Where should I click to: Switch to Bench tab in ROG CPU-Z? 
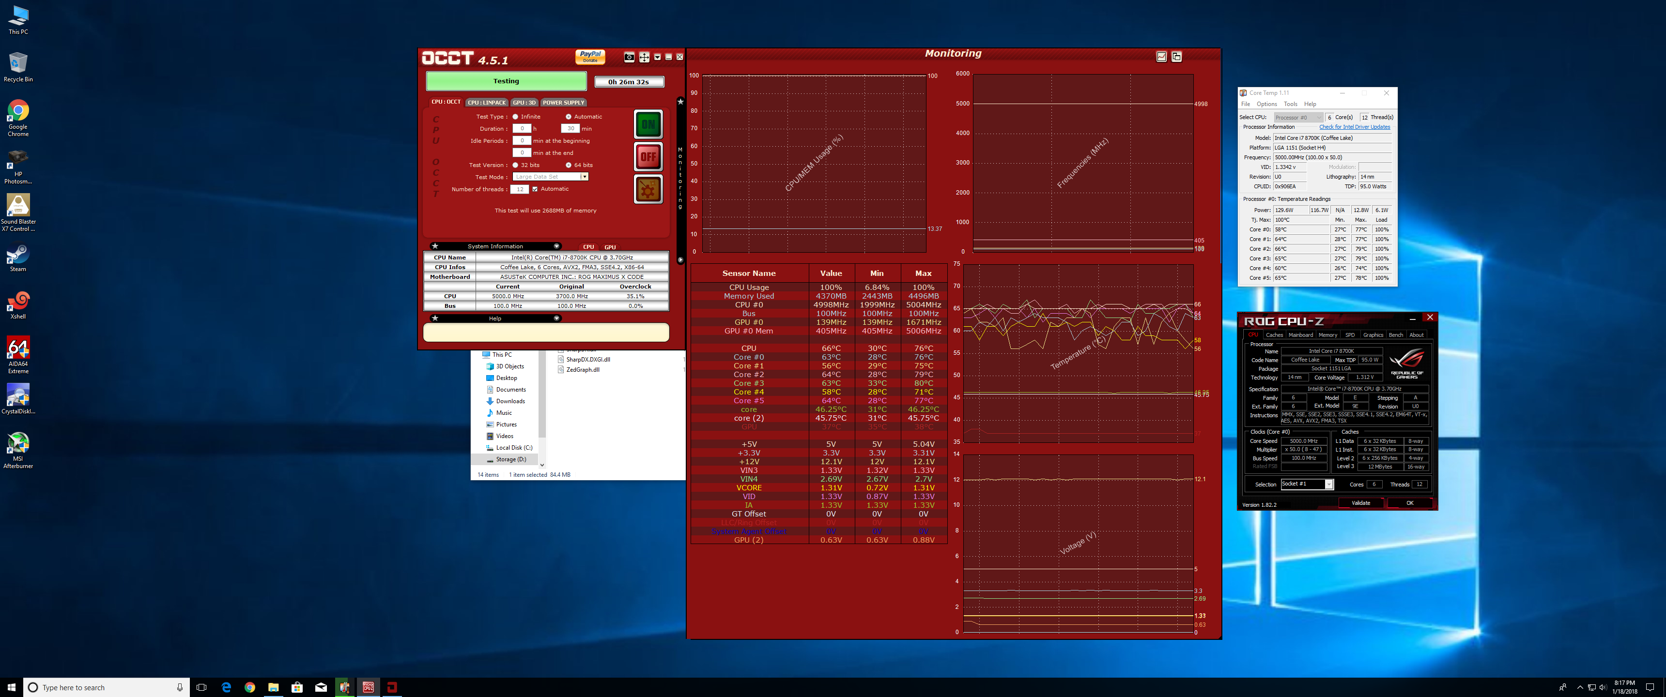[x=1396, y=335]
